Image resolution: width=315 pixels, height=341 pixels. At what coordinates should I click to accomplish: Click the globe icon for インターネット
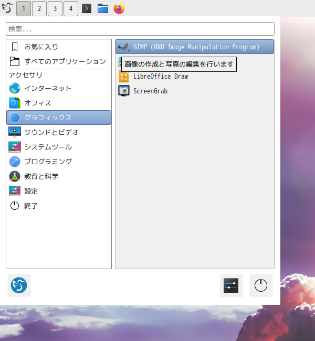point(15,88)
